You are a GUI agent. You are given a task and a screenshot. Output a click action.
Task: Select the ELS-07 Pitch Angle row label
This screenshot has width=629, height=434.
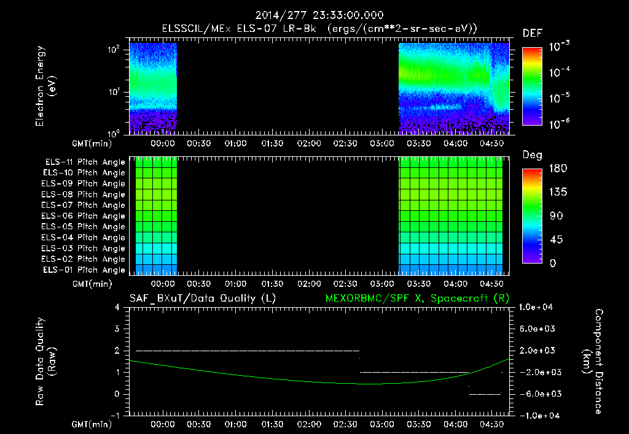(x=83, y=205)
